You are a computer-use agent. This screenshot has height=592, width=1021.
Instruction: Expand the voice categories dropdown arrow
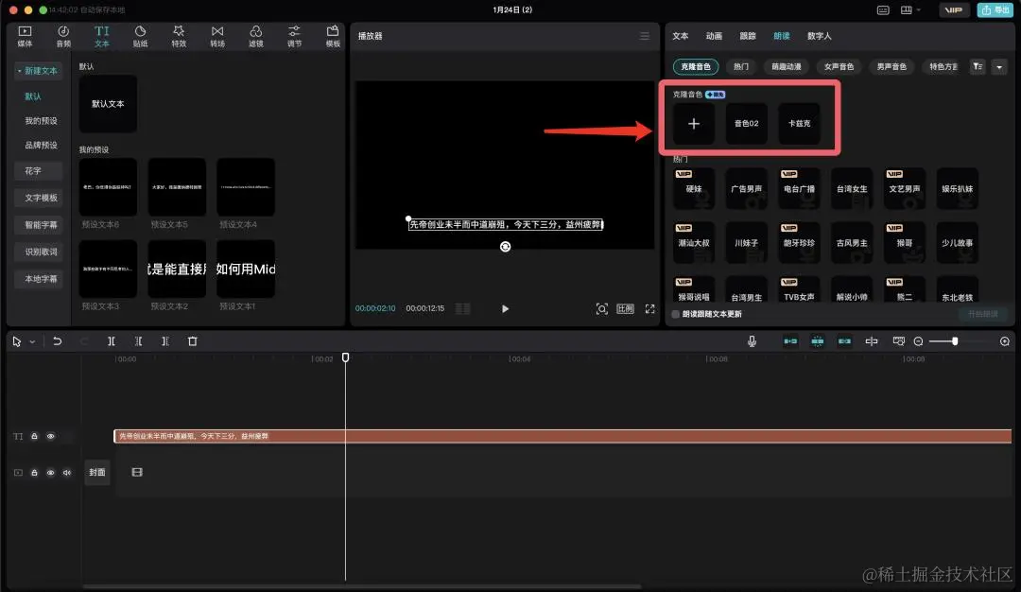tap(999, 66)
